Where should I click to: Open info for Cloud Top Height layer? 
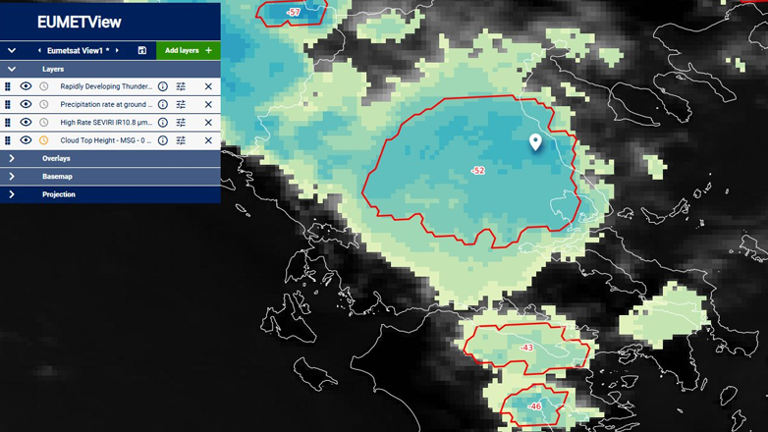click(163, 140)
